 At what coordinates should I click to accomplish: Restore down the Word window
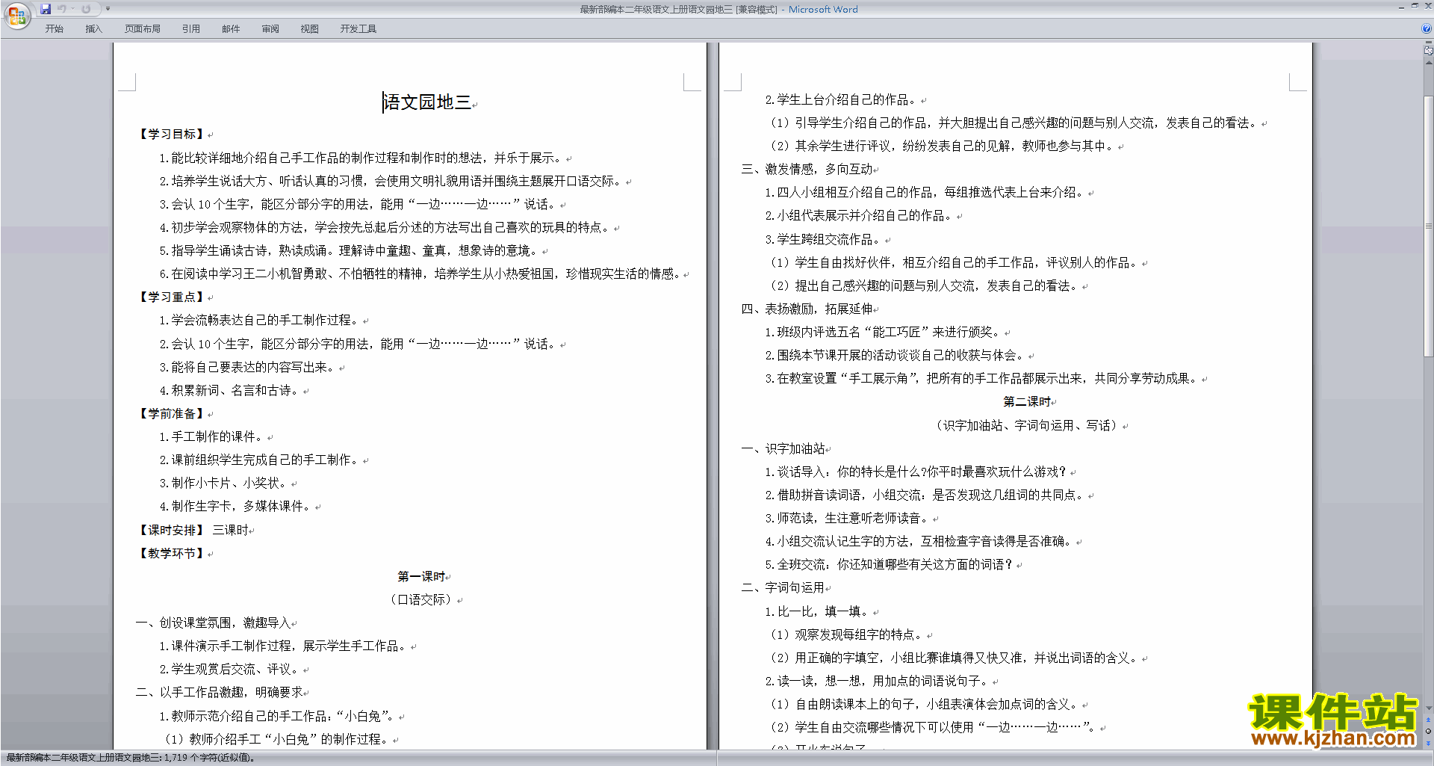[x=1415, y=7]
